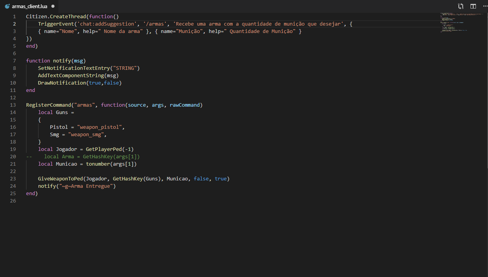
Task: Click line number 7 in the gutter
Action: coord(14,61)
